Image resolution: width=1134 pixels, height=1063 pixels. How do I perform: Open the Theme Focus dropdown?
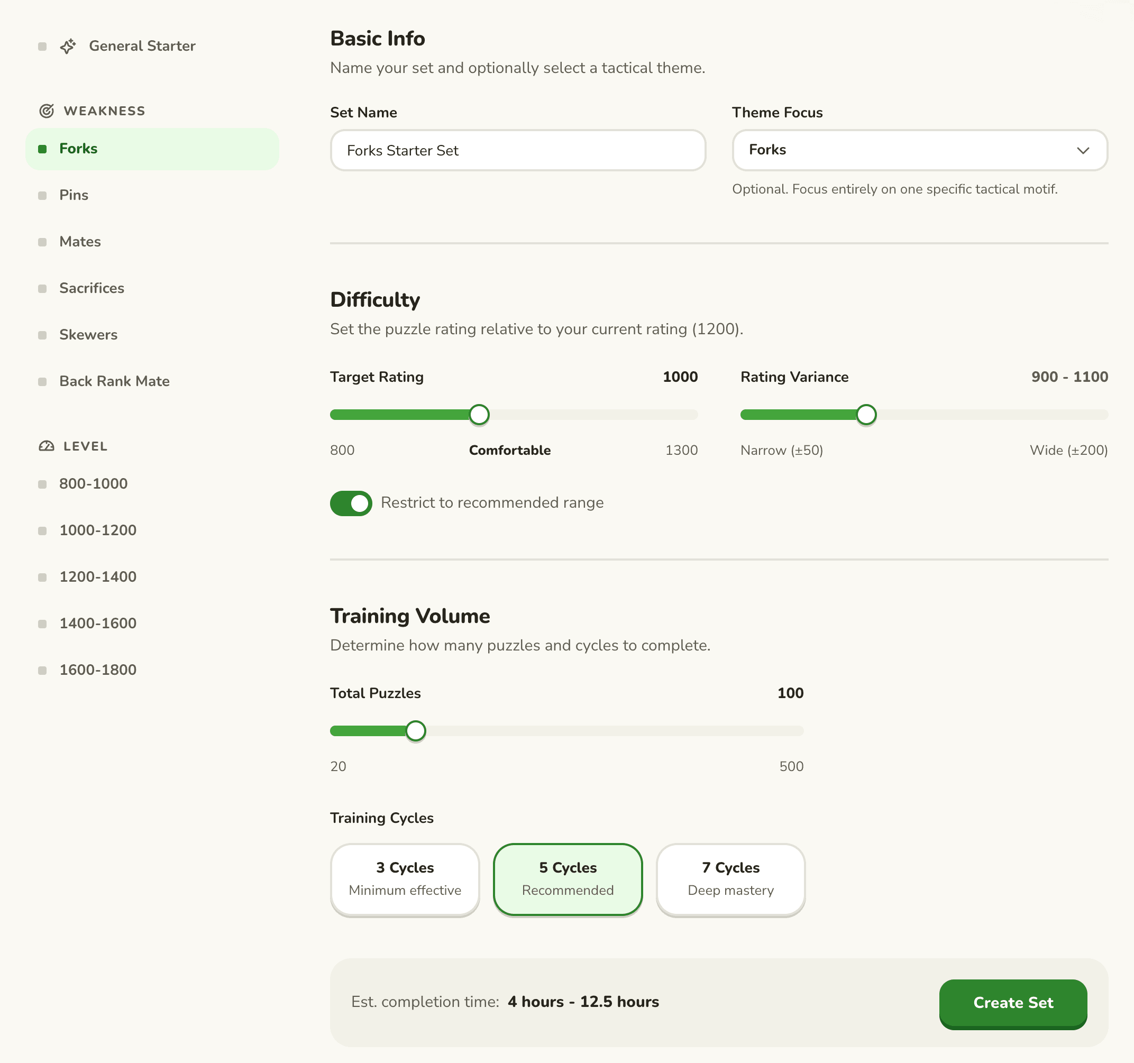(919, 150)
